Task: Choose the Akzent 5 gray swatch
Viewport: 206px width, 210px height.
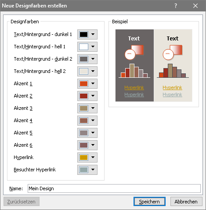Action: pyautogui.click(x=83, y=133)
